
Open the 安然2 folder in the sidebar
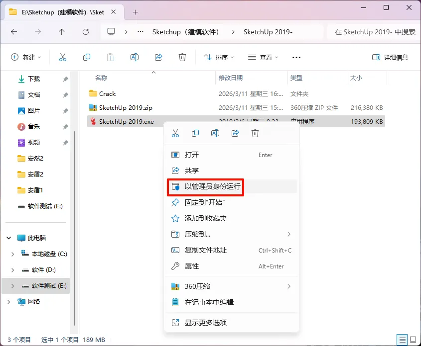point(35,159)
